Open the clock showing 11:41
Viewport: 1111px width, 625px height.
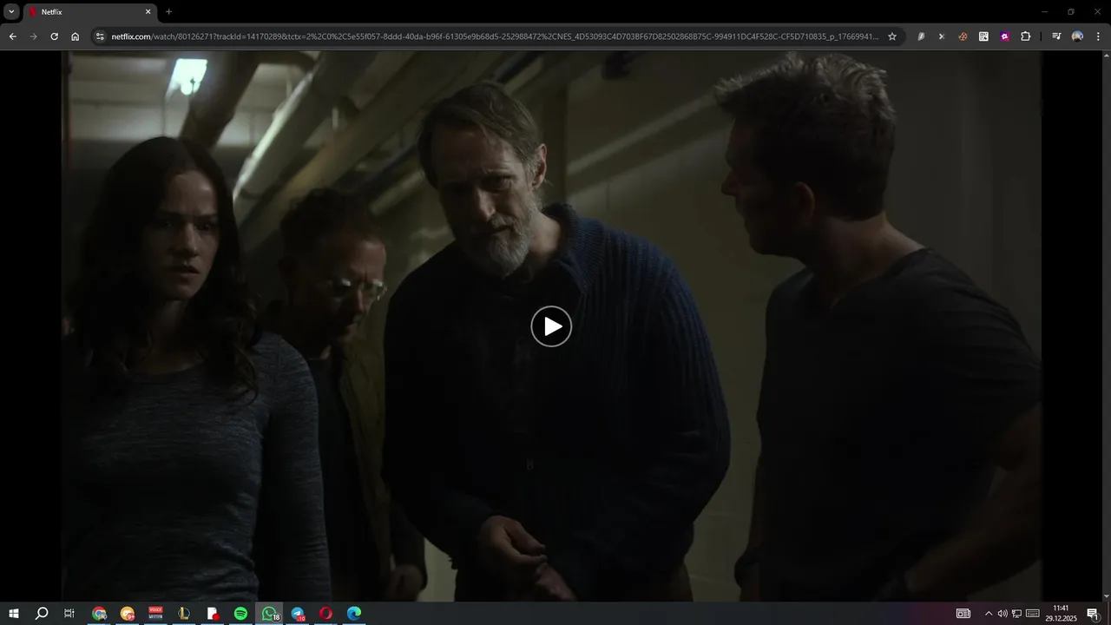(1061, 614)
